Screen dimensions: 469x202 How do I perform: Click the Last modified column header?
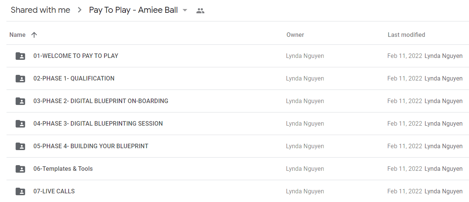click(x=406, y=35)
